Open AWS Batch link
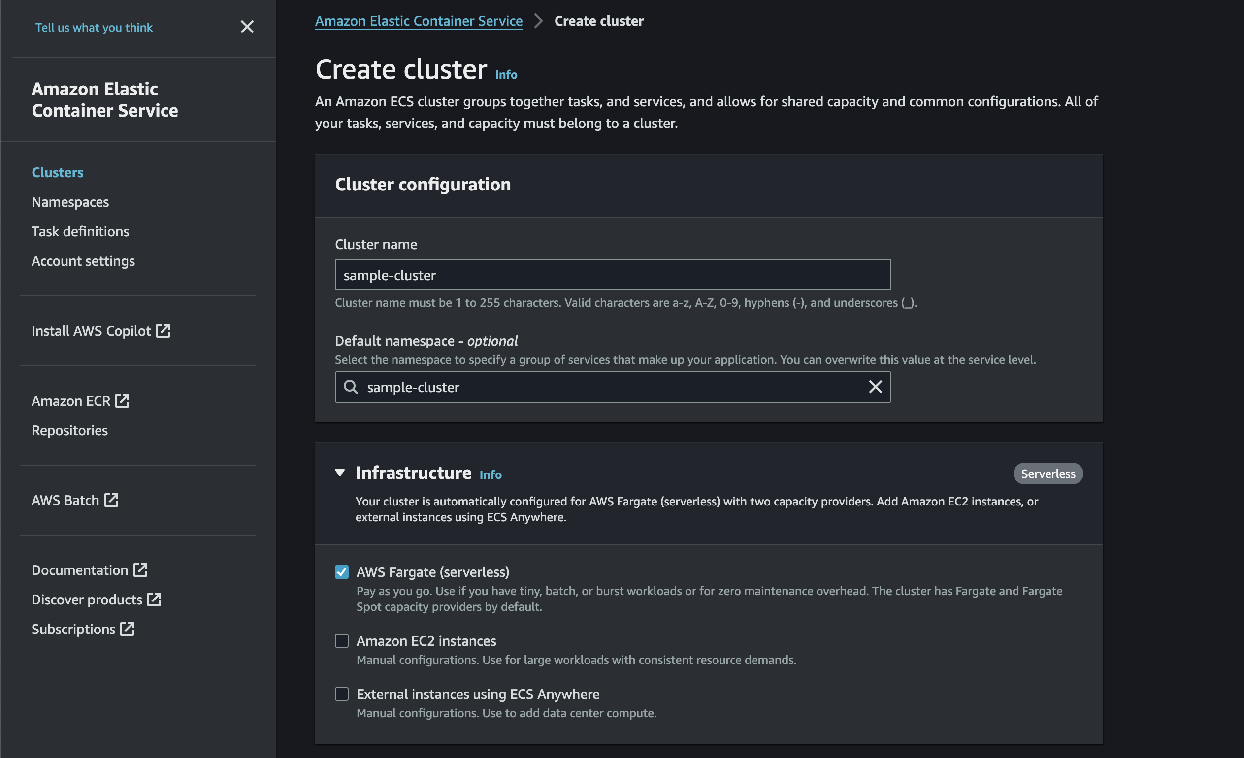 pyautogui.click(x=75, y=500)
